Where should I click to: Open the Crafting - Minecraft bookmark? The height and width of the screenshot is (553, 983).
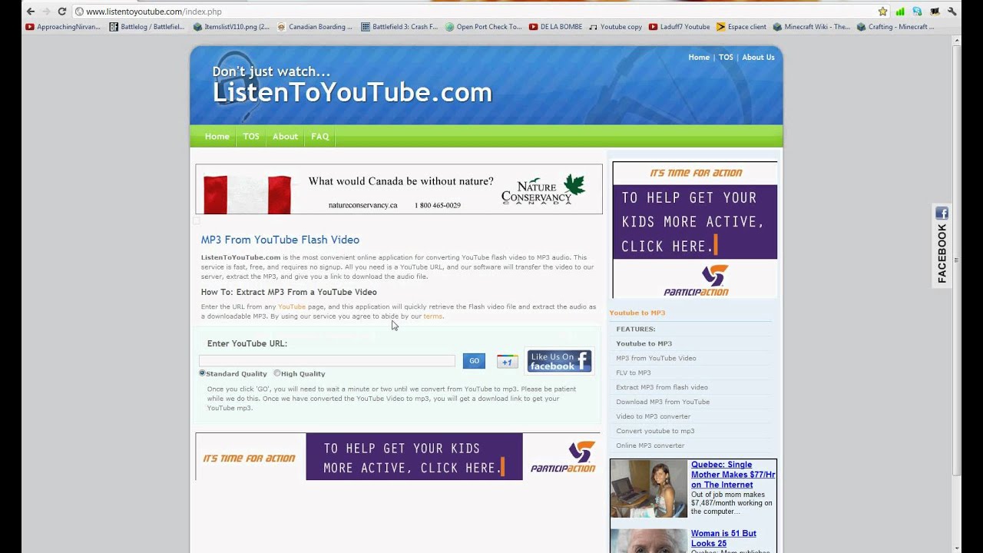pyautogui.click(x=895, y=27)
